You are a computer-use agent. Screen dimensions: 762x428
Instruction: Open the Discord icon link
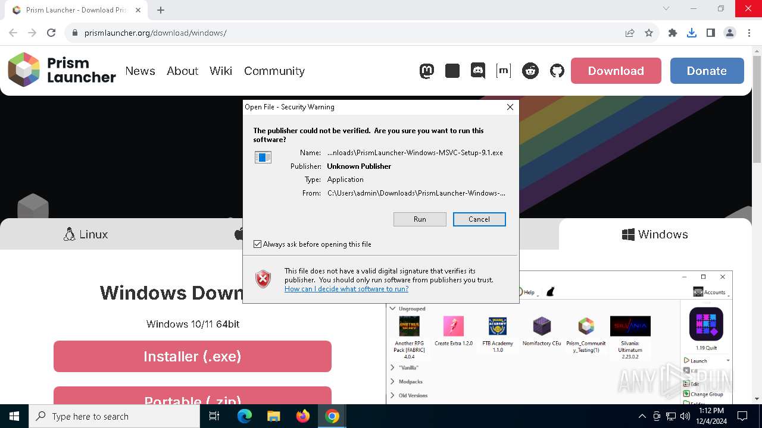tap(478, 71)
